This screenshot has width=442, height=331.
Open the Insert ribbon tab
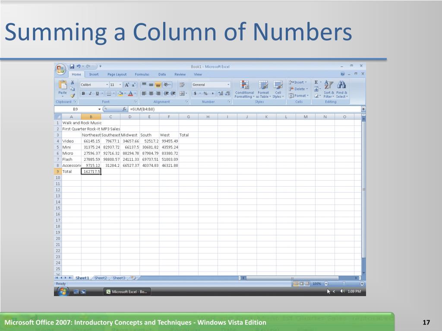94,74
